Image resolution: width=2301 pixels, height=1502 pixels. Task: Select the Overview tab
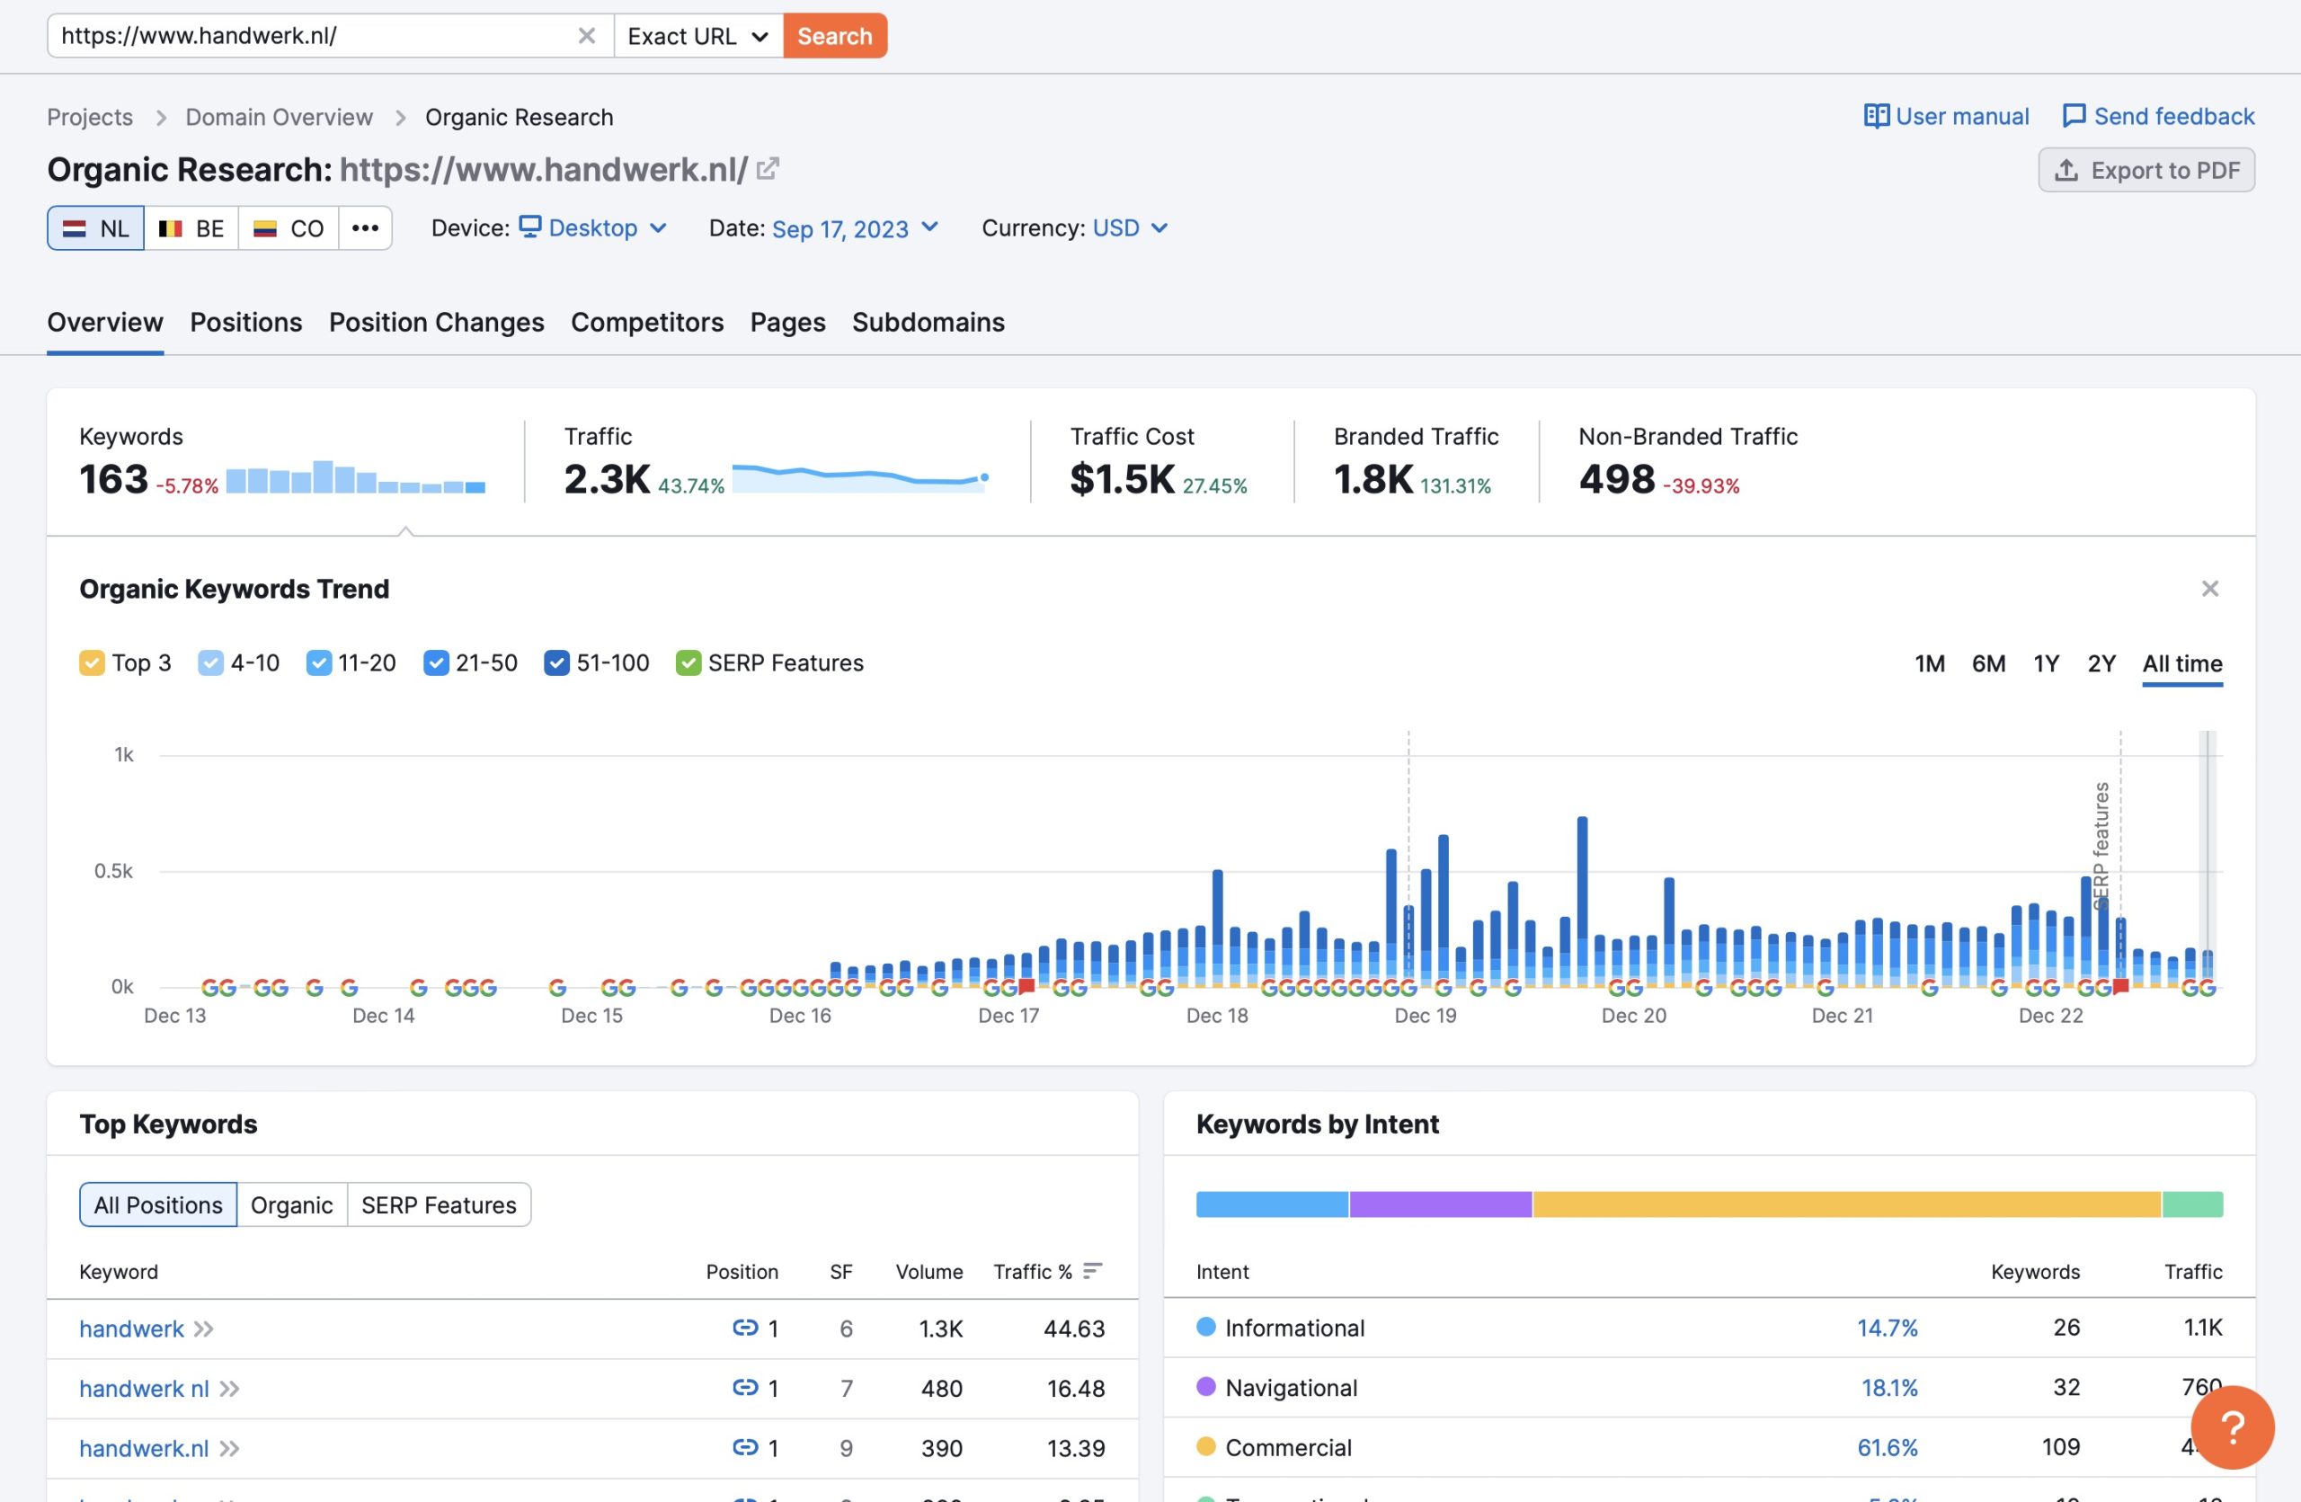coord(104,322)
